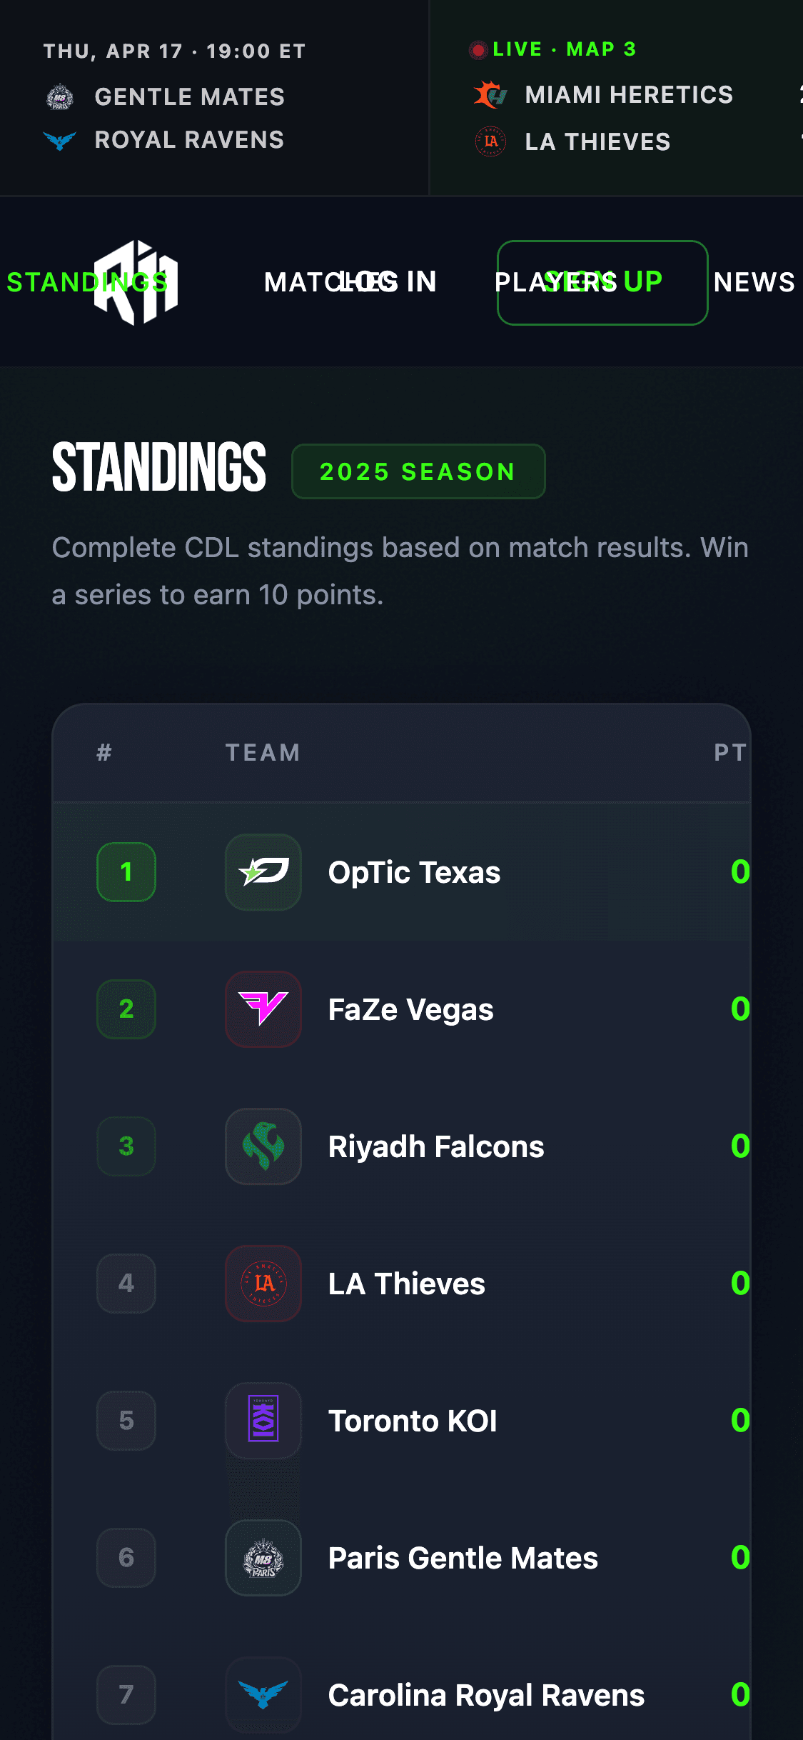The image size is (803, 1740).
Task: Click the Miami Heretics flame icon
Action: pos(491,95)
